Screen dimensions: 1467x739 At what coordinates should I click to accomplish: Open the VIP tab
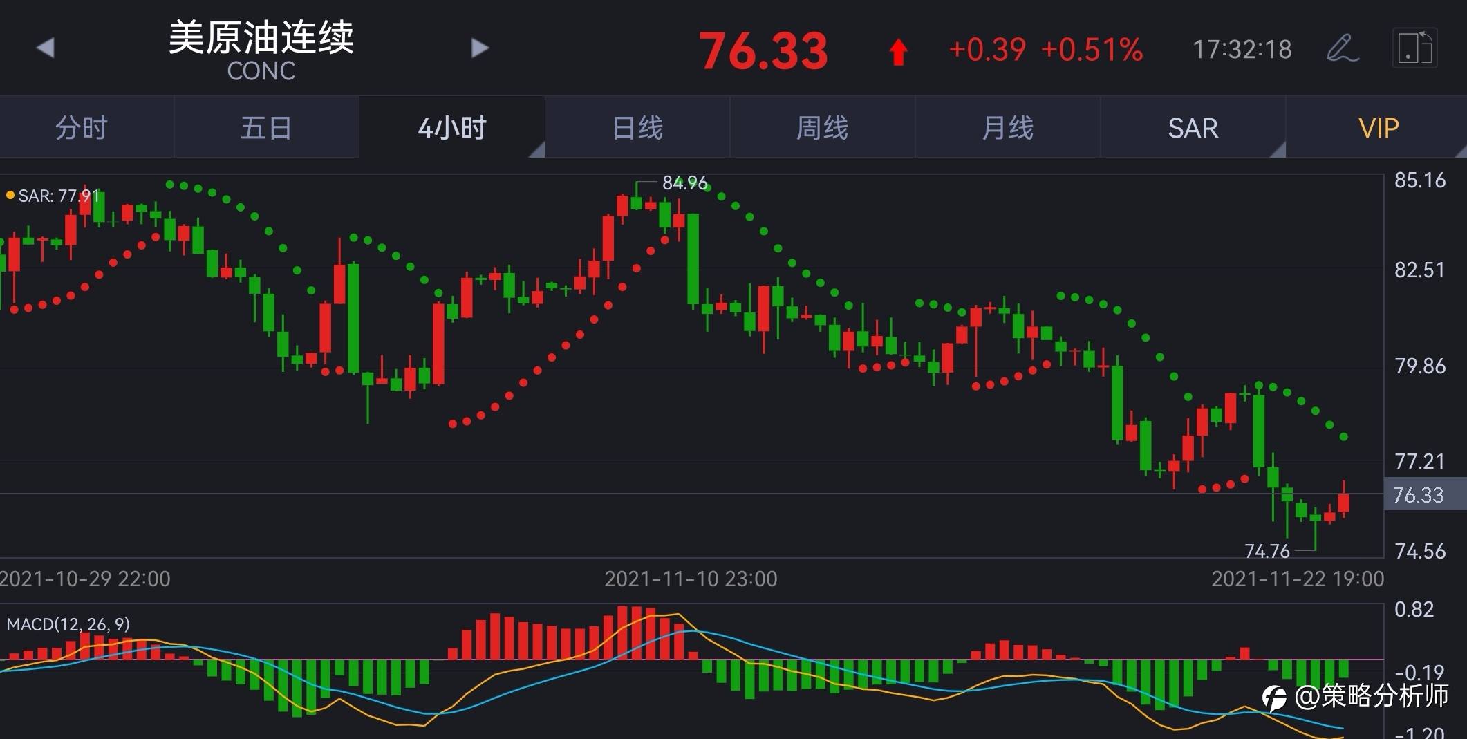1378,128
